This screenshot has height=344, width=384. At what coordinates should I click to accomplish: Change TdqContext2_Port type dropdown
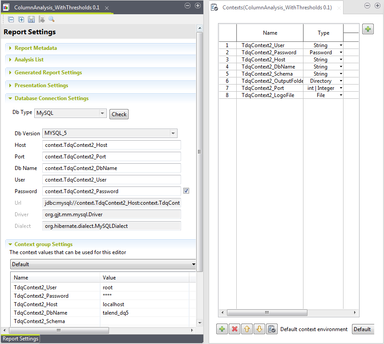(340, 88)
